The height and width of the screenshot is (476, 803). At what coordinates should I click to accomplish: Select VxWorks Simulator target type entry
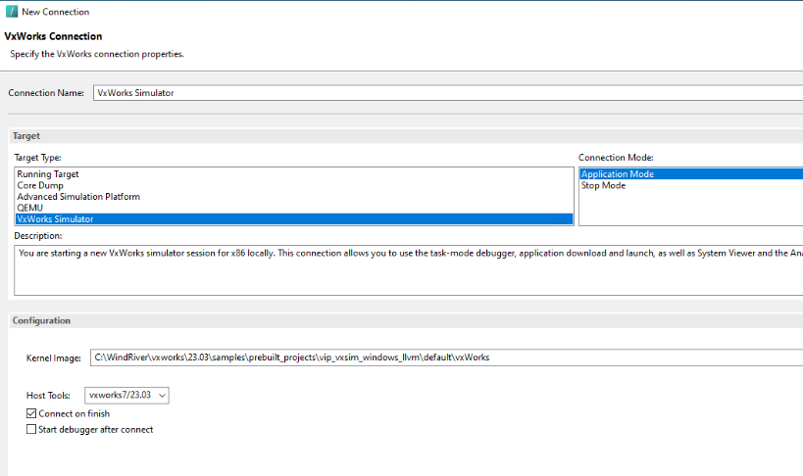(56, 219)
